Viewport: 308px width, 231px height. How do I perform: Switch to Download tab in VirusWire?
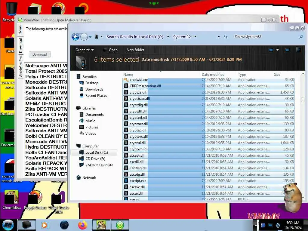point(21,45)
